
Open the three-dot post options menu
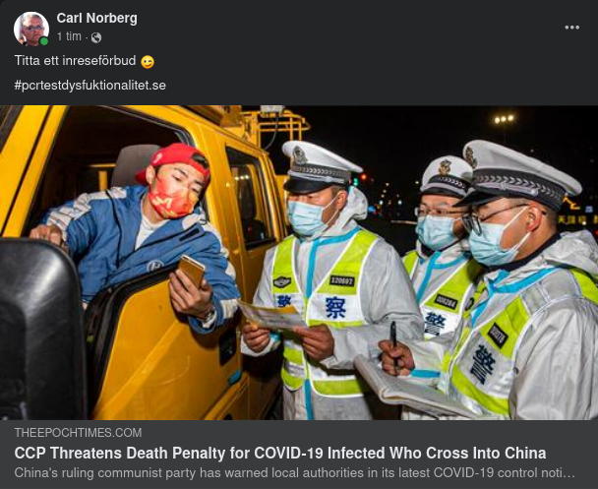(x=571, y=28)
